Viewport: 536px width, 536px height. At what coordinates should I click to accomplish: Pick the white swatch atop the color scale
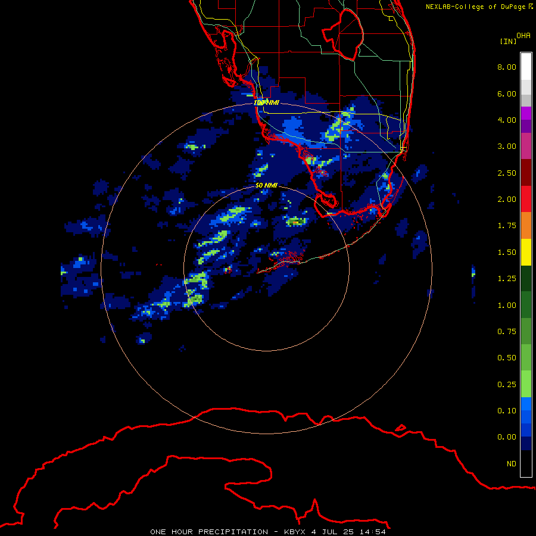(526, 66)
